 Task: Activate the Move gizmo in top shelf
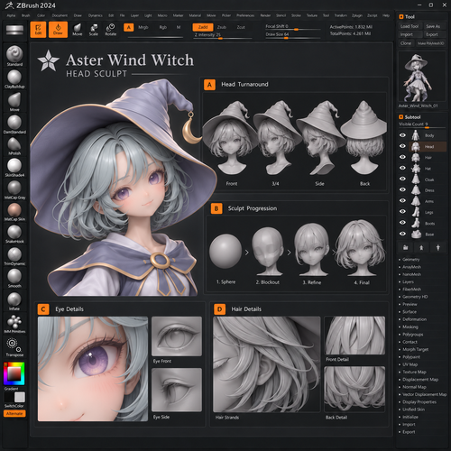pos(78,30)
